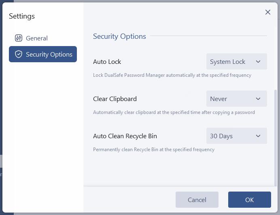This screenshot has height=215, width=280.
Task: Click the Security Options shield icon
Action: point(19,54)
